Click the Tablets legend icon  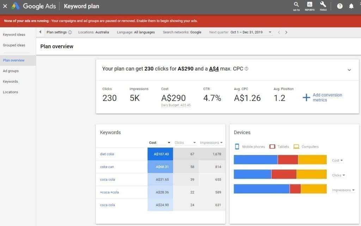tap(272, 146)
